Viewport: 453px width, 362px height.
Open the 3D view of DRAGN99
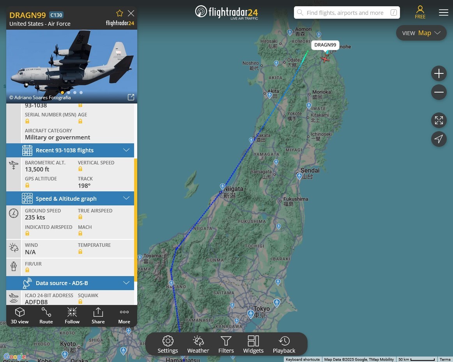coord(19,316)
